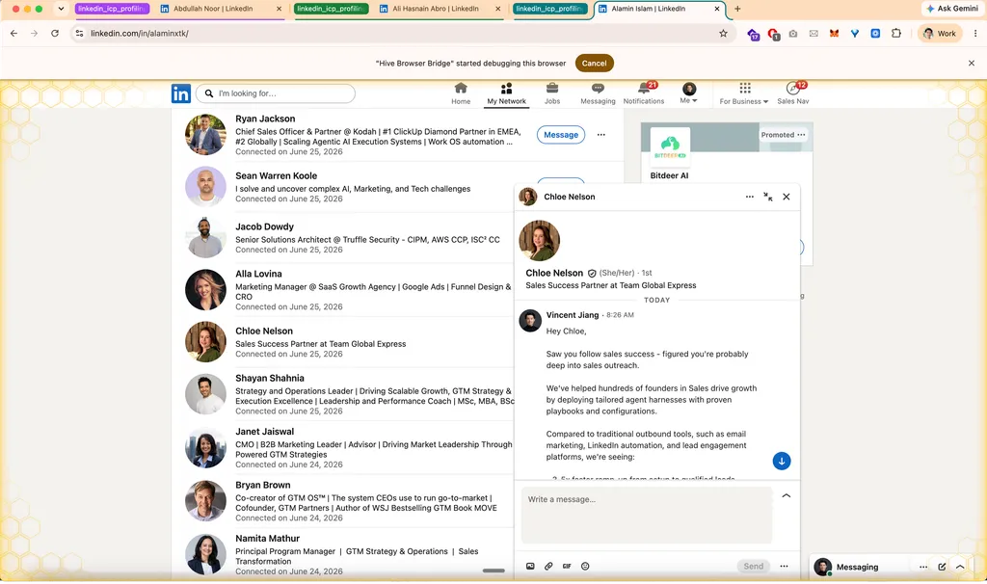This screenshot has height=584, width=987.
Task: Message Ryan Jackson
Action: click(x=561, y=135)
